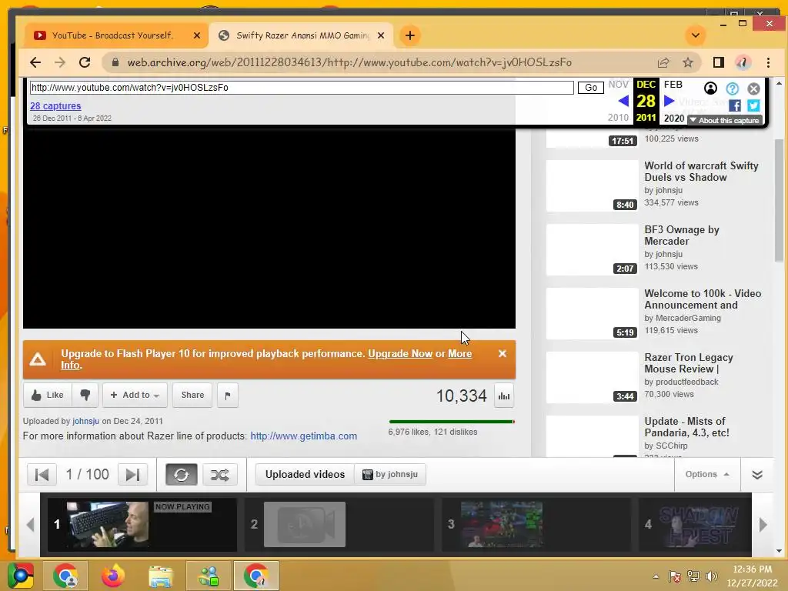The image size is (788, 591).
Task: Click by johnsju playlist button
Action: (390, 474)
